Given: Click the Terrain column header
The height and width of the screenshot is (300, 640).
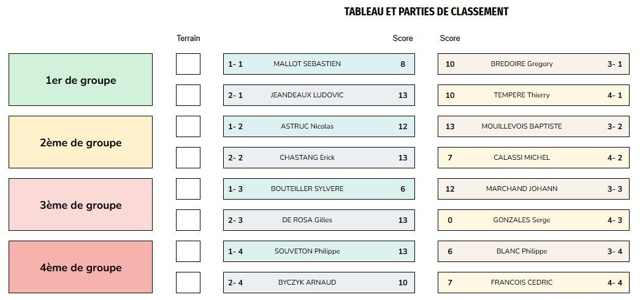Looking at the screenshot, I should pos(188,38).
